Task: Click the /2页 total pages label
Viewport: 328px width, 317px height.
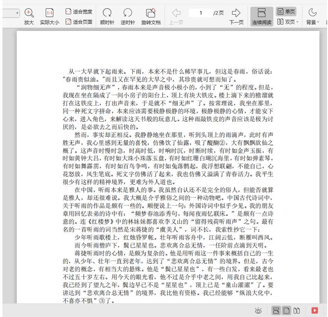Action: pyautogui.click(x=218, y=13)
